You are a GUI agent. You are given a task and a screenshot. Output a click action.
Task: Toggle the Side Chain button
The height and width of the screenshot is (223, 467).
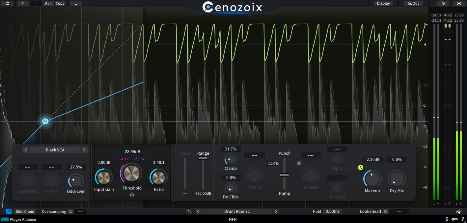click(x=25, y=212)
